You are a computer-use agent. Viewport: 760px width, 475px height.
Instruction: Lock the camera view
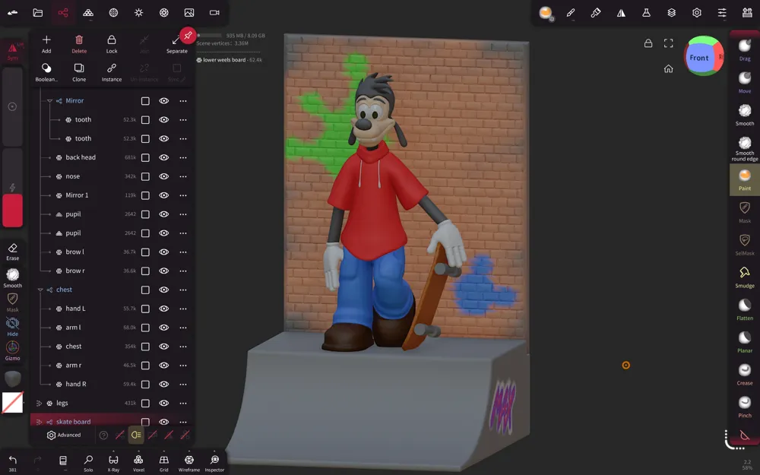(x=648, y=43)
